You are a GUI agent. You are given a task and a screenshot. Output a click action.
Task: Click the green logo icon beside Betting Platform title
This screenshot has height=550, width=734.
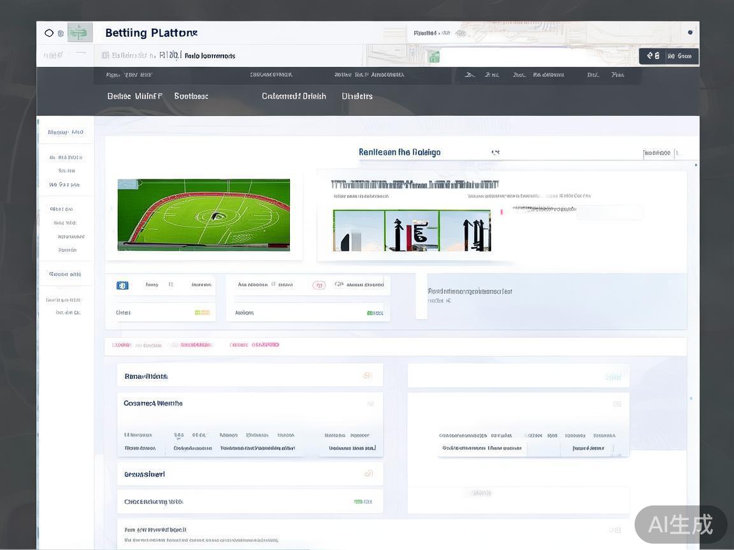[x=80, y=32]
